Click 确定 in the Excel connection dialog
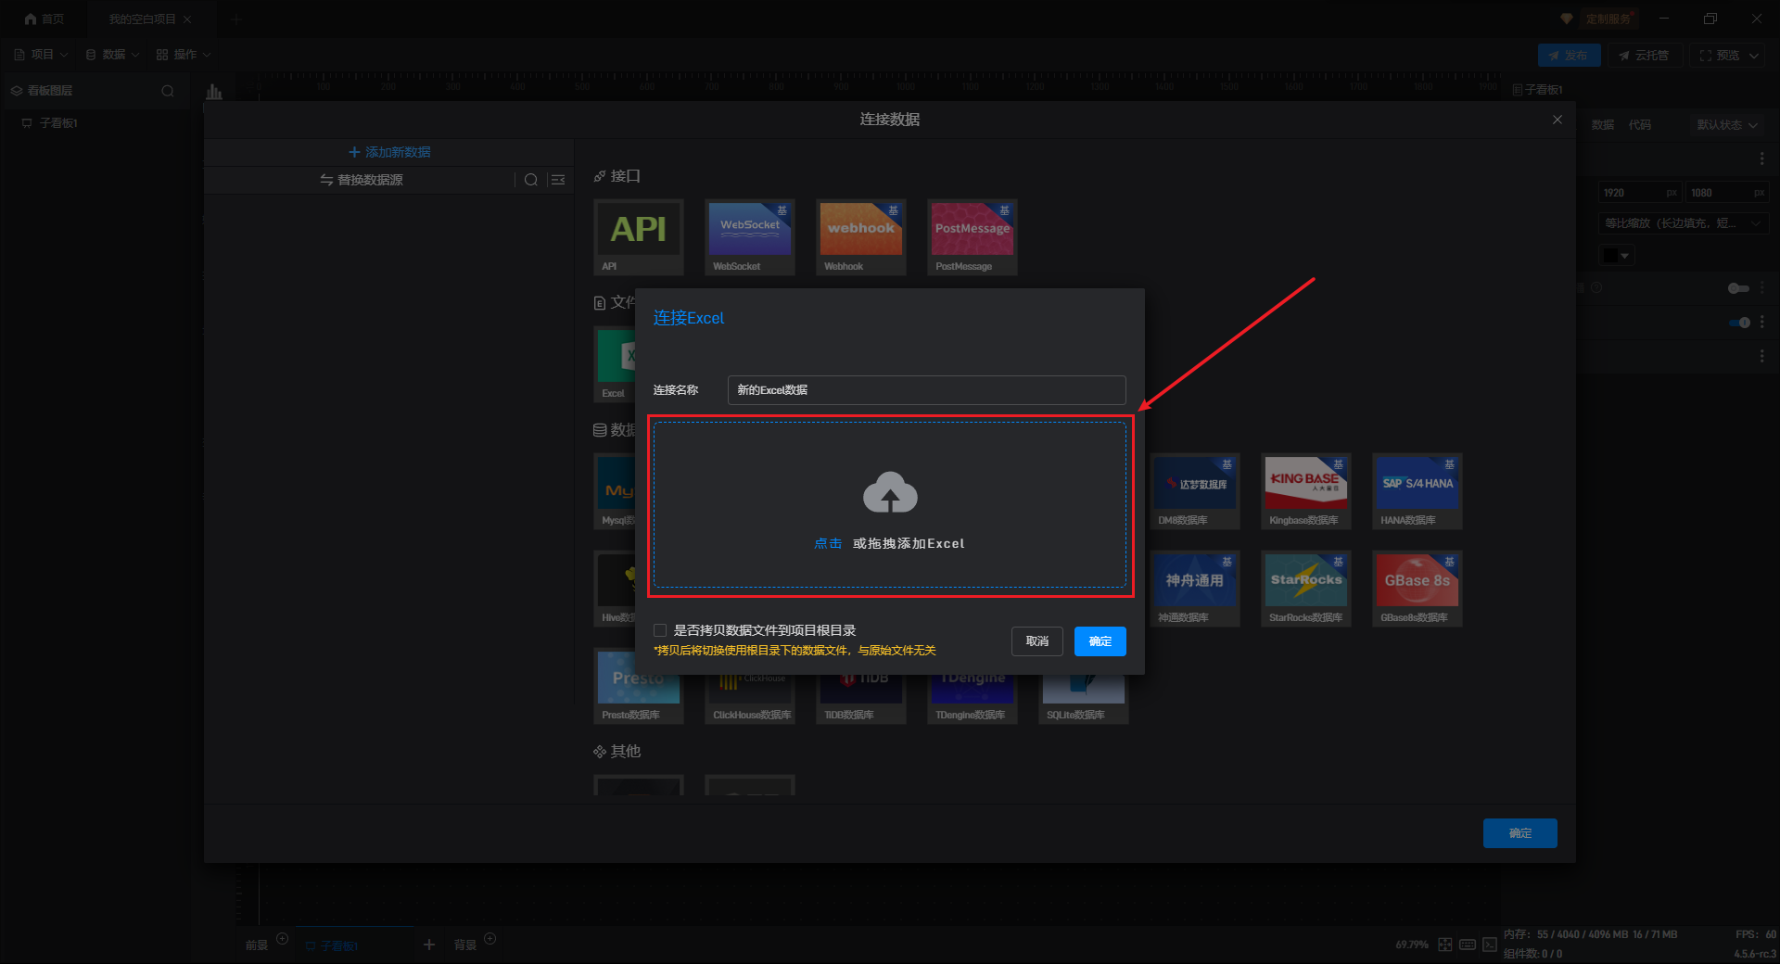Screen dimensions: 1780x964 1100,641
